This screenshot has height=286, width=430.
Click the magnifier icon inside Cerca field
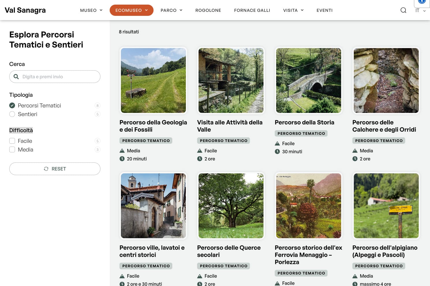point(16,77)
